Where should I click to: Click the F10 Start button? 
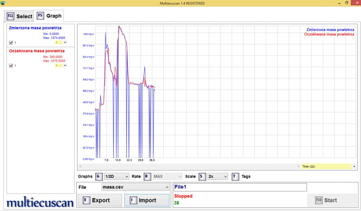(x=332, y=200)
